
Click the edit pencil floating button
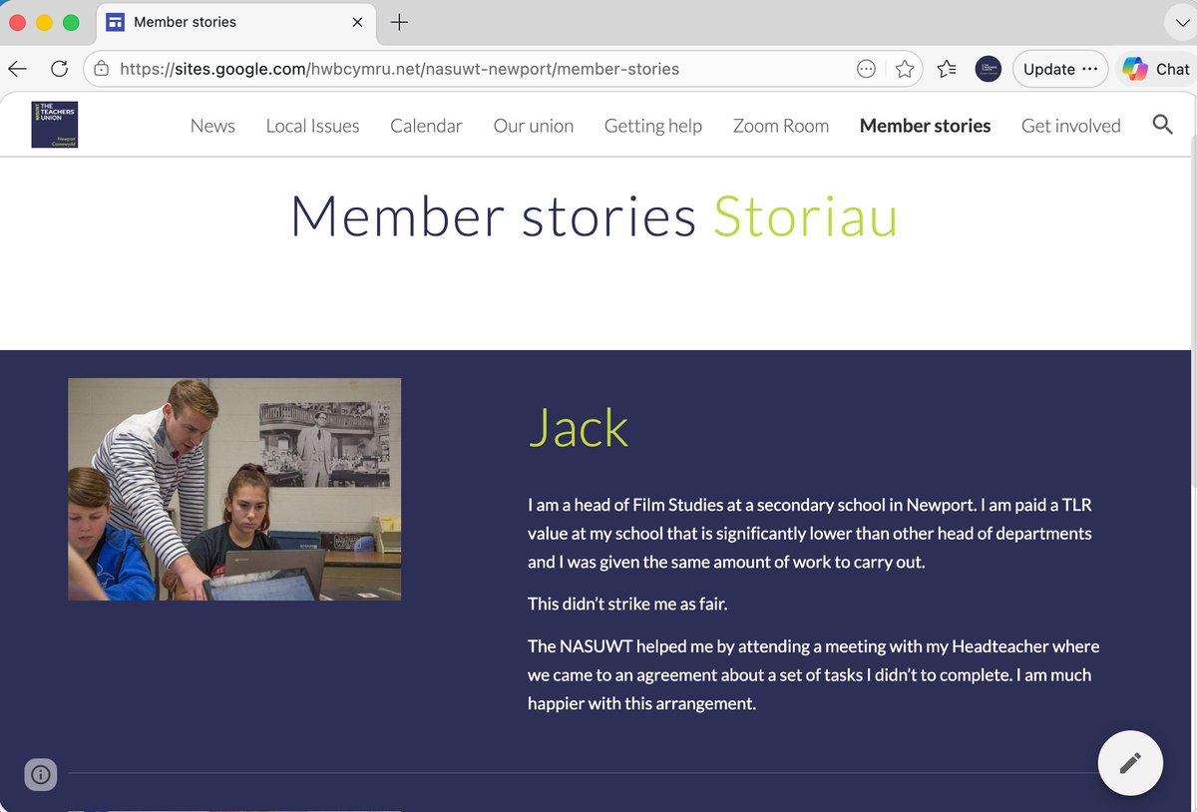click(1130, 763)
